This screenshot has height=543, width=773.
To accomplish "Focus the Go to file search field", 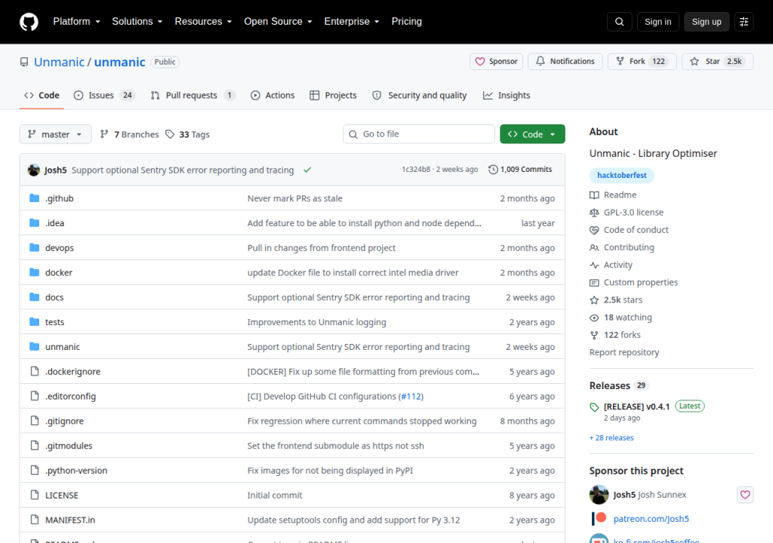I will tap(419, 134).
